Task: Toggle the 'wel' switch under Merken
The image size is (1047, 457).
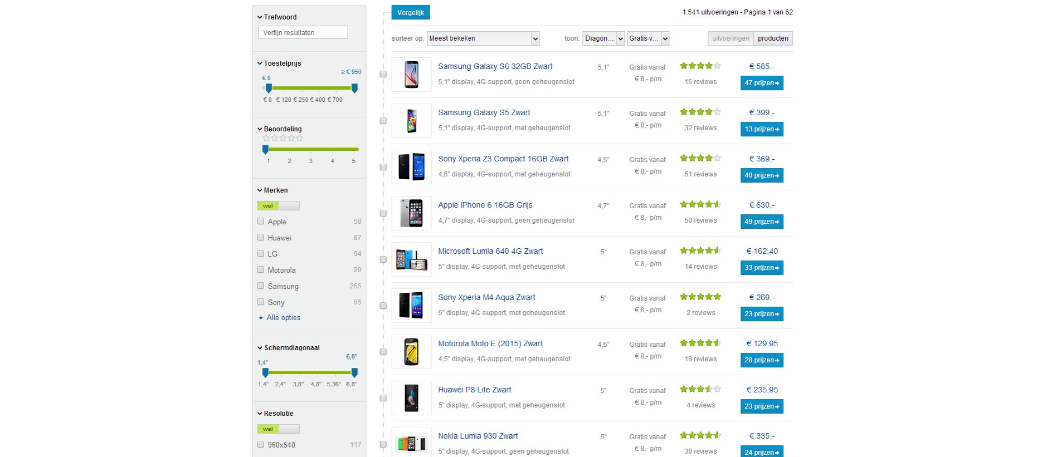Action: tap(278, 206)
